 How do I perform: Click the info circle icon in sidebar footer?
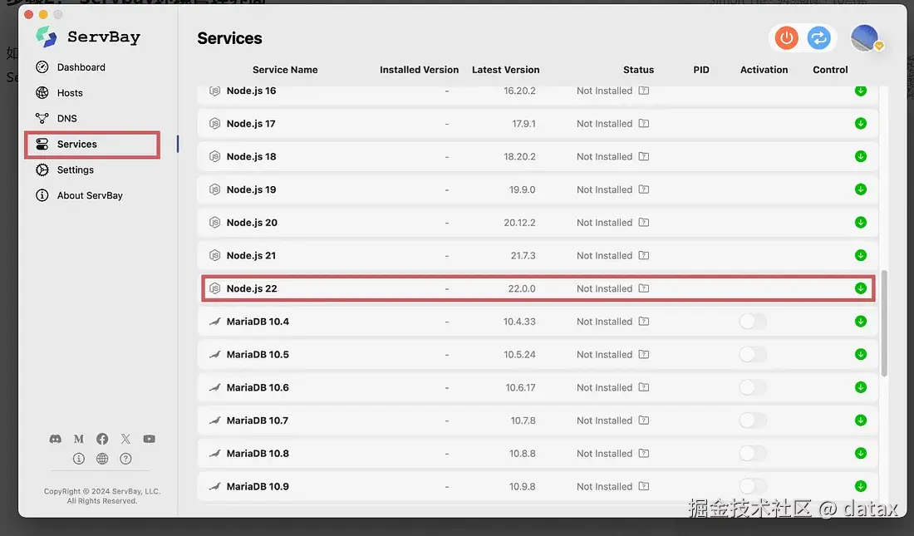(x=79, y=459)
